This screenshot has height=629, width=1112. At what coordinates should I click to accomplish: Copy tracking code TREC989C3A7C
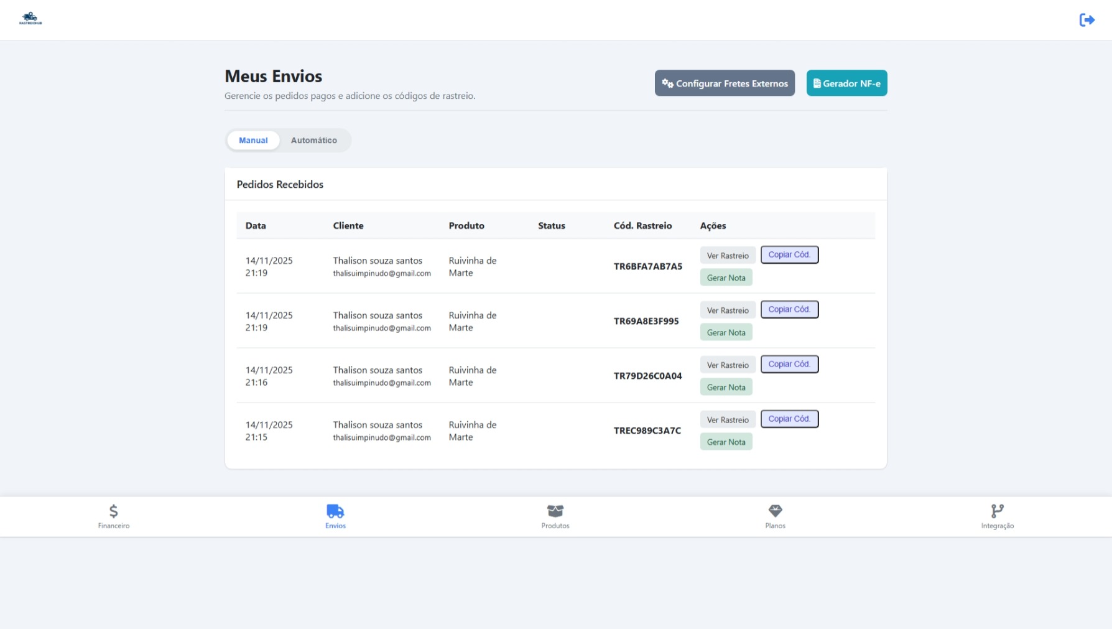(789, 419)
